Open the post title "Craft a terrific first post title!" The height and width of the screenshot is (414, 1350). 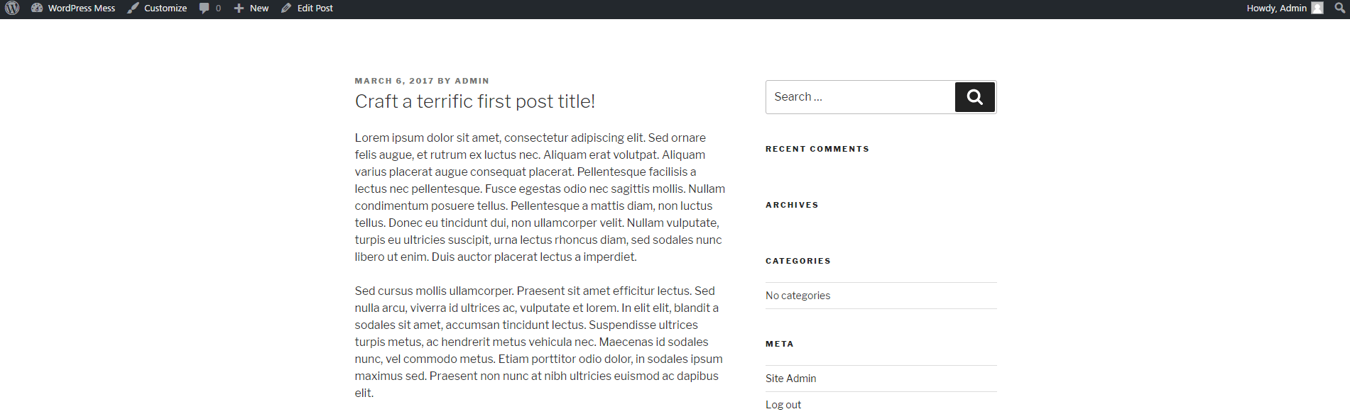point(475,101)
